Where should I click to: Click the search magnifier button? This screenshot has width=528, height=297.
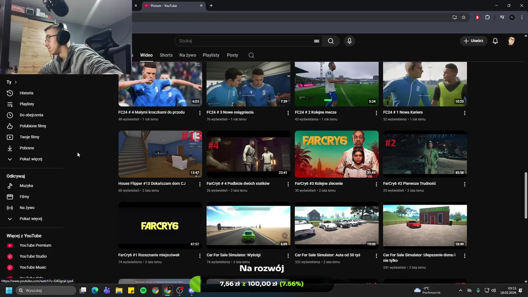pos(331,41)
